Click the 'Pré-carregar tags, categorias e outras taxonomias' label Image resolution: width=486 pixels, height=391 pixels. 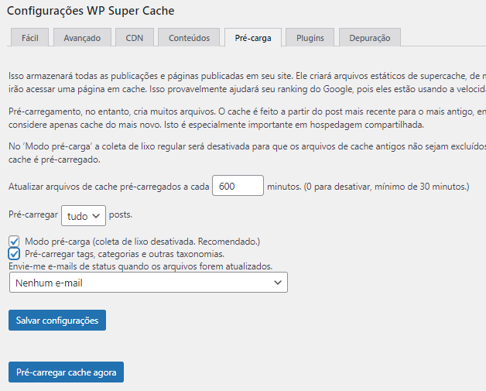point(125,253)
